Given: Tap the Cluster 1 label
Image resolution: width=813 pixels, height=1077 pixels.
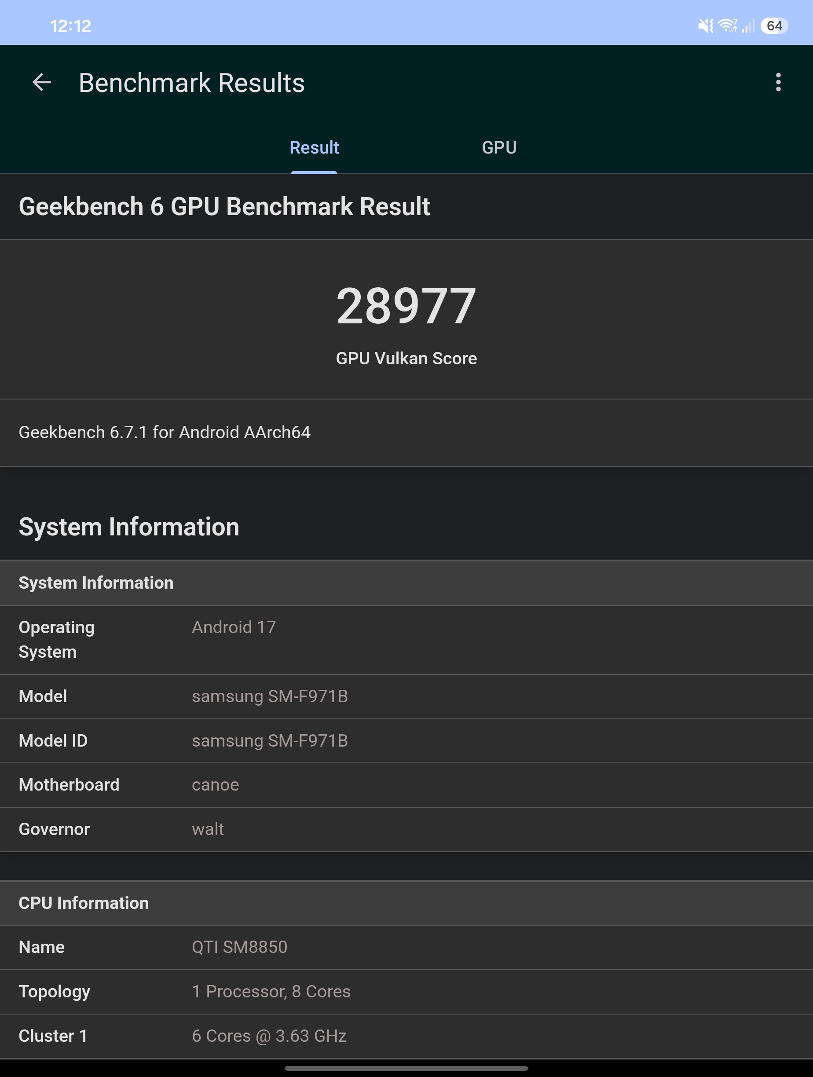Looking at the screenshot, I should coord(53,1036).
